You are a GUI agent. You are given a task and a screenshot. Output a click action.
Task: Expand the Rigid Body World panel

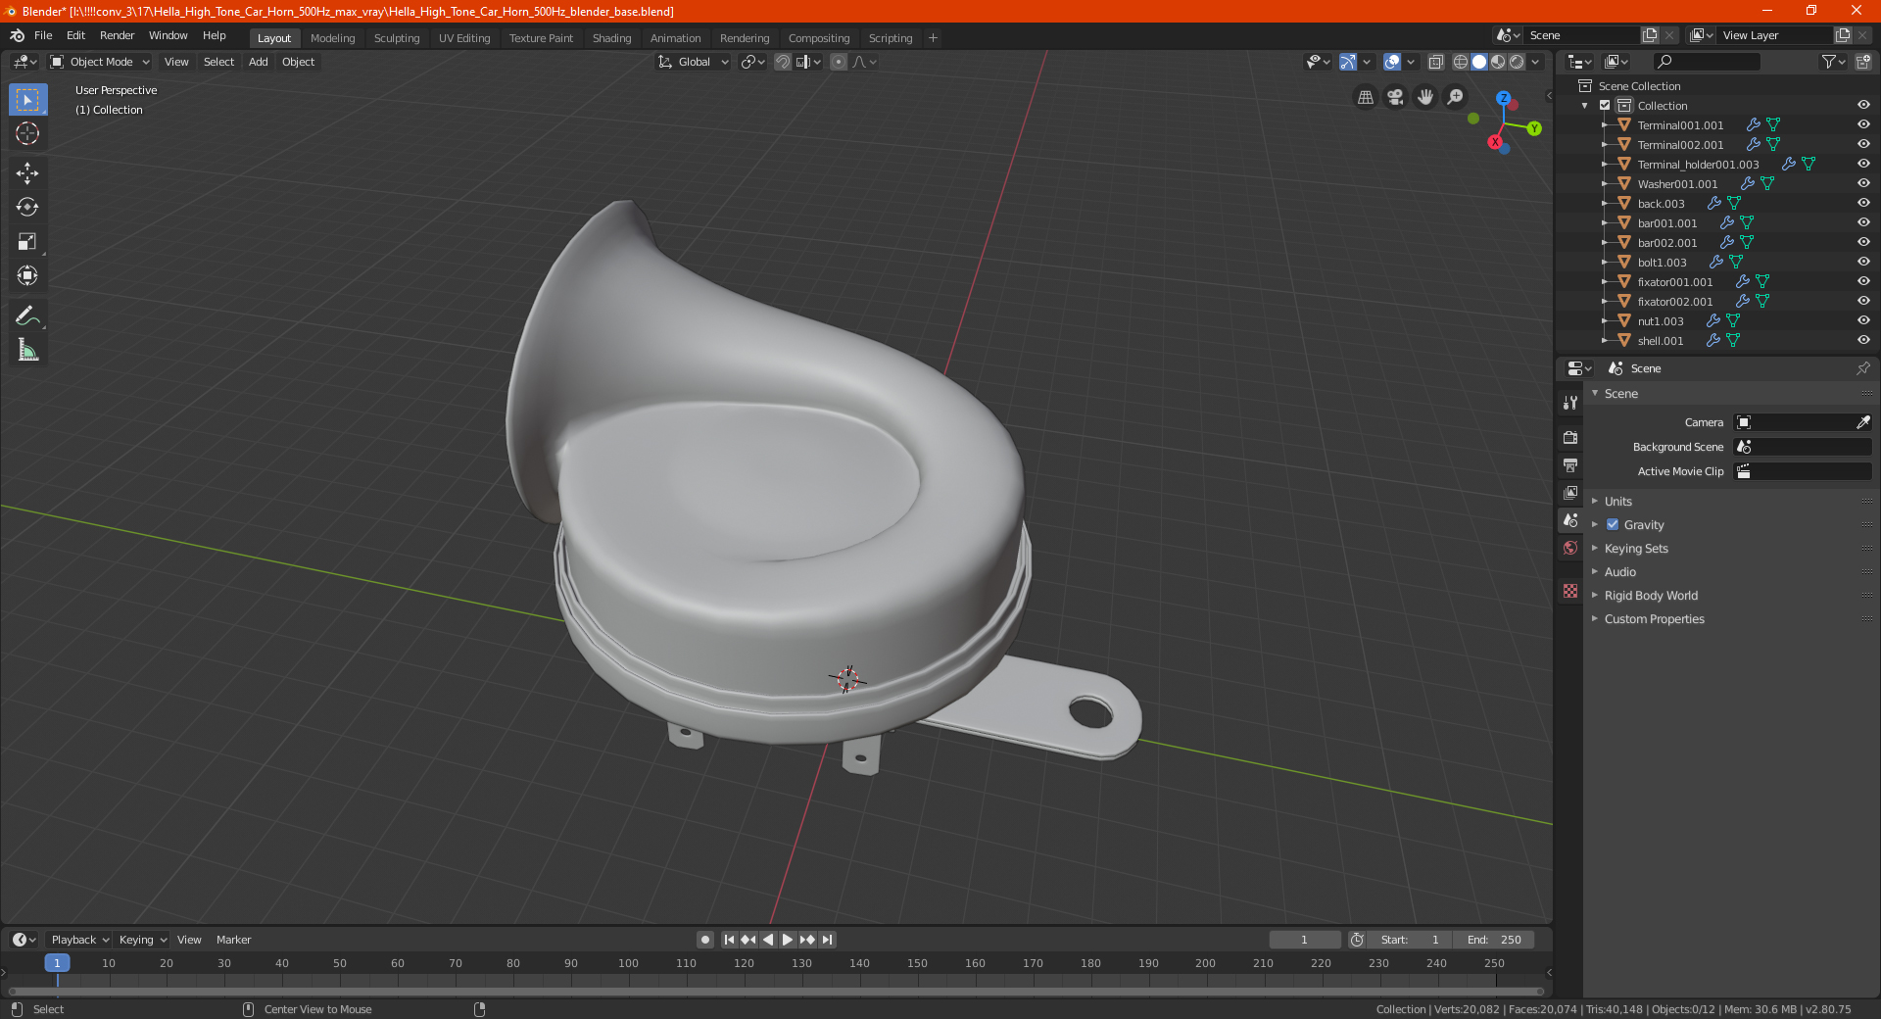point(1651,595)
